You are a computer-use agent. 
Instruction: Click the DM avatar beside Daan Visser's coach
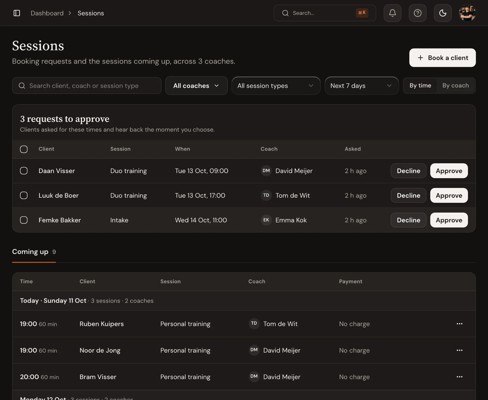coord(266,171)
